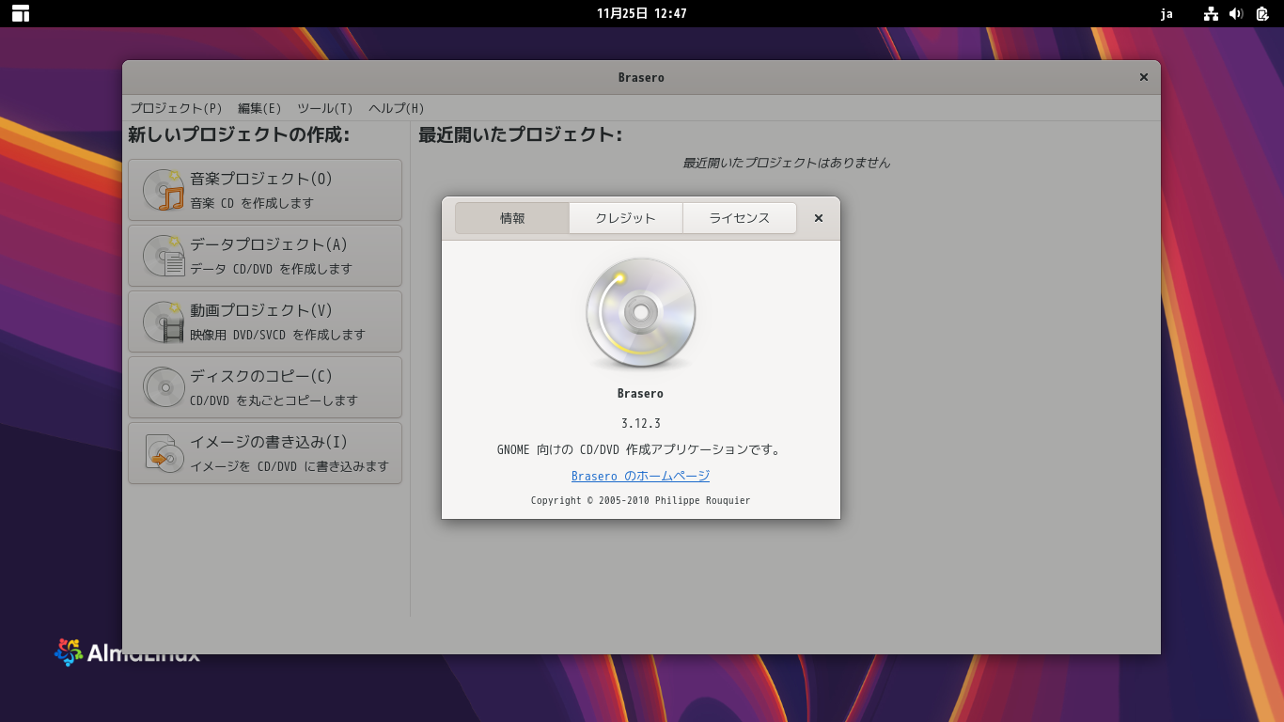Start a データプロジェクト(A)
1284x722 pixels.
[265, 256]
